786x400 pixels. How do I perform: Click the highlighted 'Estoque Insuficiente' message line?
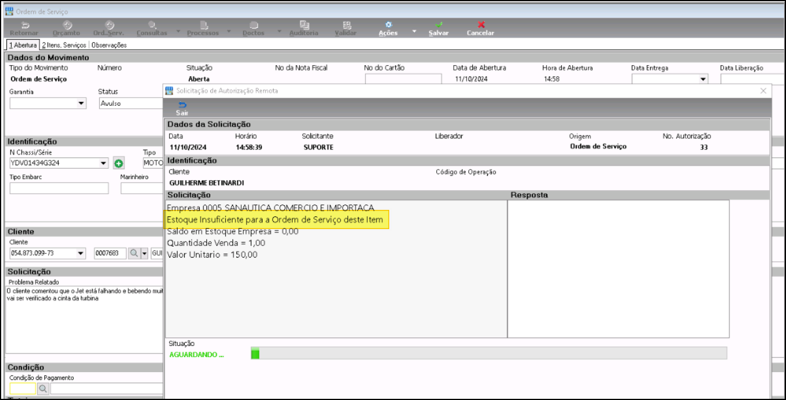275,220
